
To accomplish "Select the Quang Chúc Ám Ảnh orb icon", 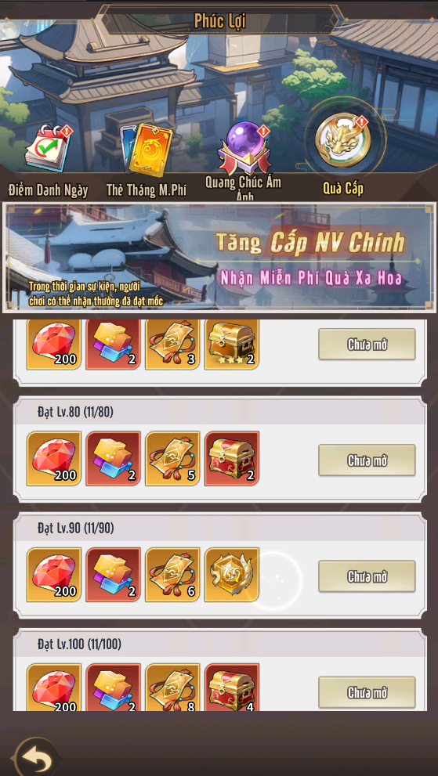I will click(244, 146).
